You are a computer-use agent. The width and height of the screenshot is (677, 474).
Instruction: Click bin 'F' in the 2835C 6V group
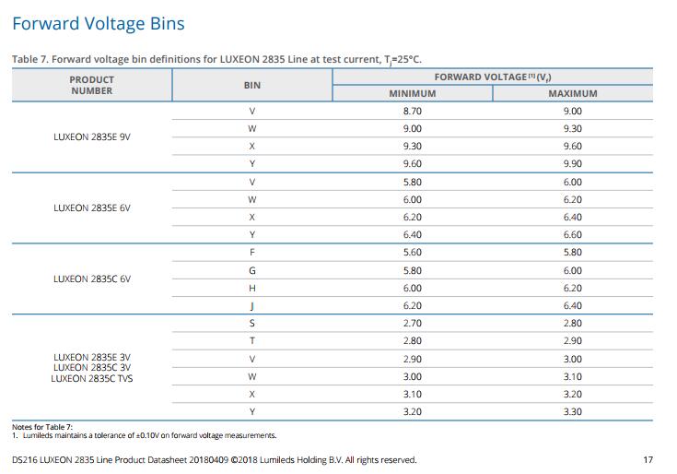(x=252, y=253)
